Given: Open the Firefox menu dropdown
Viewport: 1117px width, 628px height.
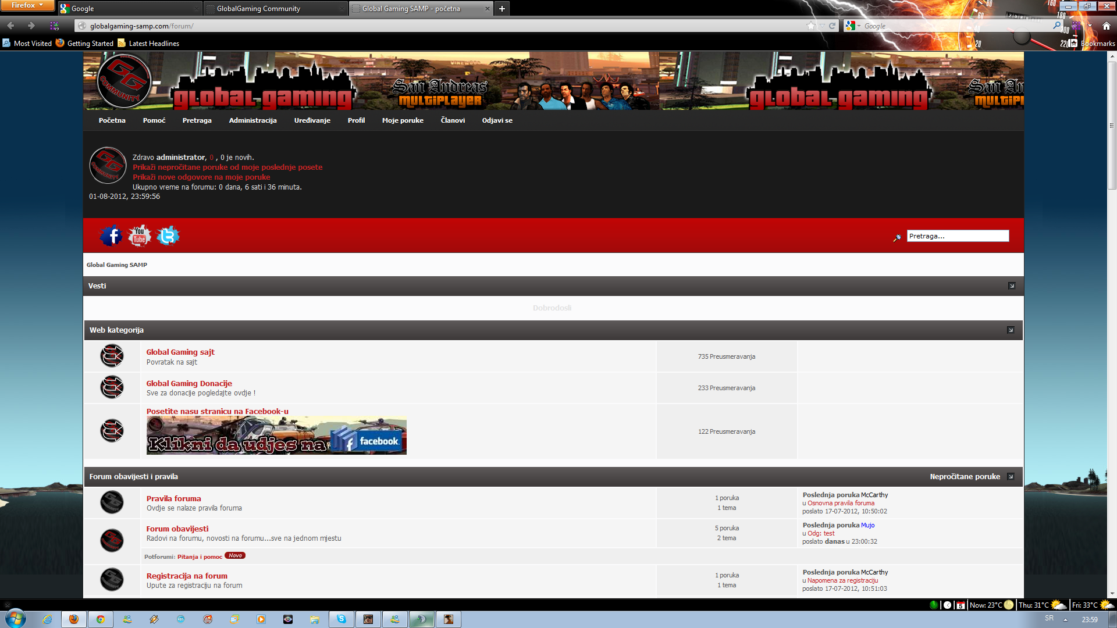Looking at the screenshot, I should point(27,5).
